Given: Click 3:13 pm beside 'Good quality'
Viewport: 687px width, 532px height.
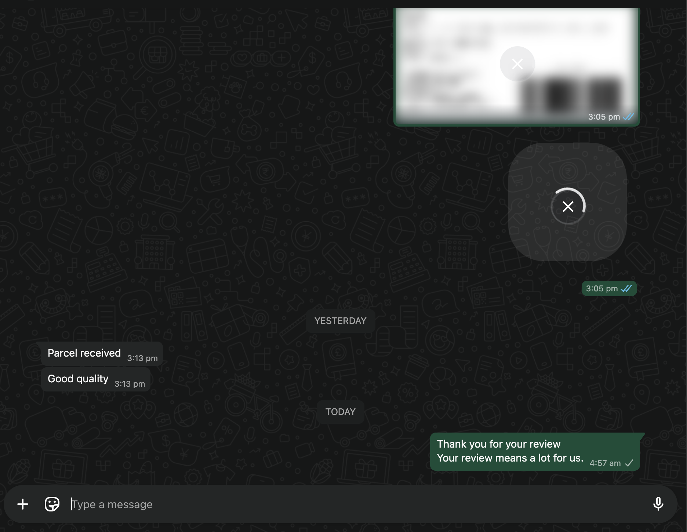Looking at the screenshot, I should tap(130, 384).
